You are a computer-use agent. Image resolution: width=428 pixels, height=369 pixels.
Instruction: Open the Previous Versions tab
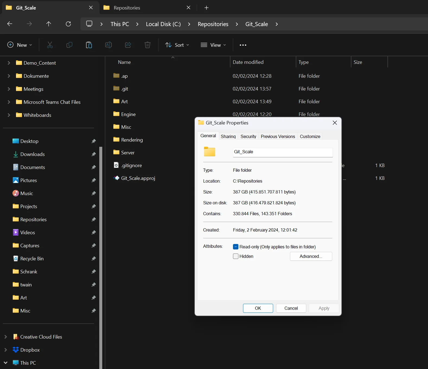[x=278, y=136]
